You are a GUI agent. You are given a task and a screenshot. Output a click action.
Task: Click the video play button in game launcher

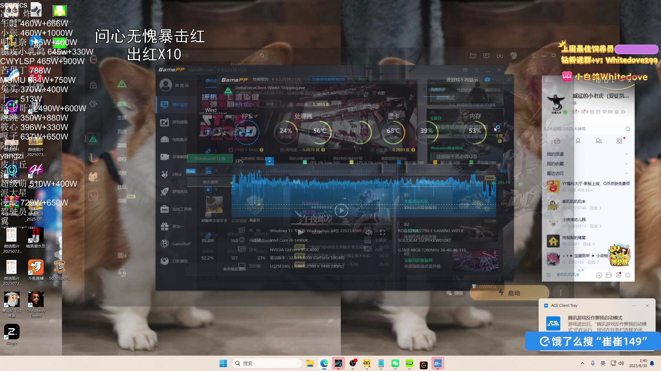click(x=341, y=211)
